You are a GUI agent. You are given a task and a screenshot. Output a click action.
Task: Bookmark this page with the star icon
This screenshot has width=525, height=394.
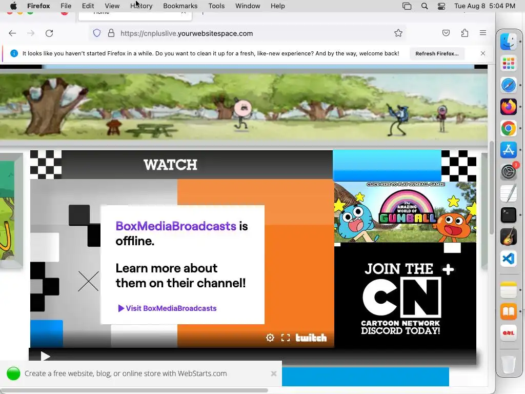tap(398, 33)
